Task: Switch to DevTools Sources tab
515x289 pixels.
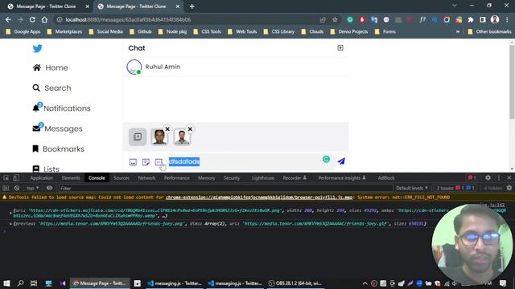Action: click(122, 178)
